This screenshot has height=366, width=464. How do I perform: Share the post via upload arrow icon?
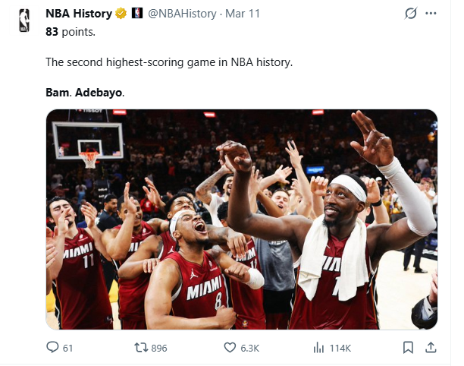[x=431, y=348]
